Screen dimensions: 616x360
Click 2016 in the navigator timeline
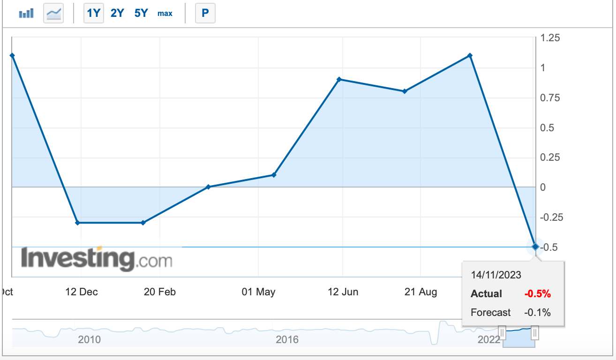[x=287, y=340]
